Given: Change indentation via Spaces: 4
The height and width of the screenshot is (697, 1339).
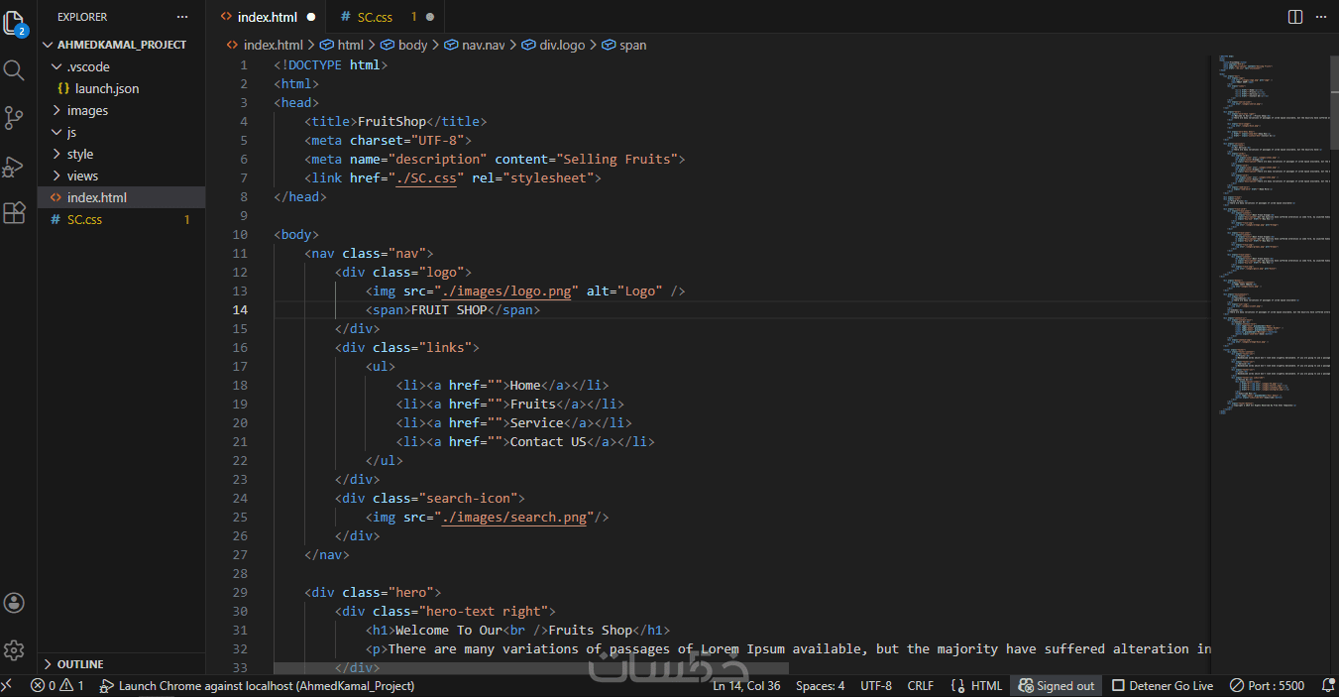Looking at the screenshot, I should coord(821,686).
